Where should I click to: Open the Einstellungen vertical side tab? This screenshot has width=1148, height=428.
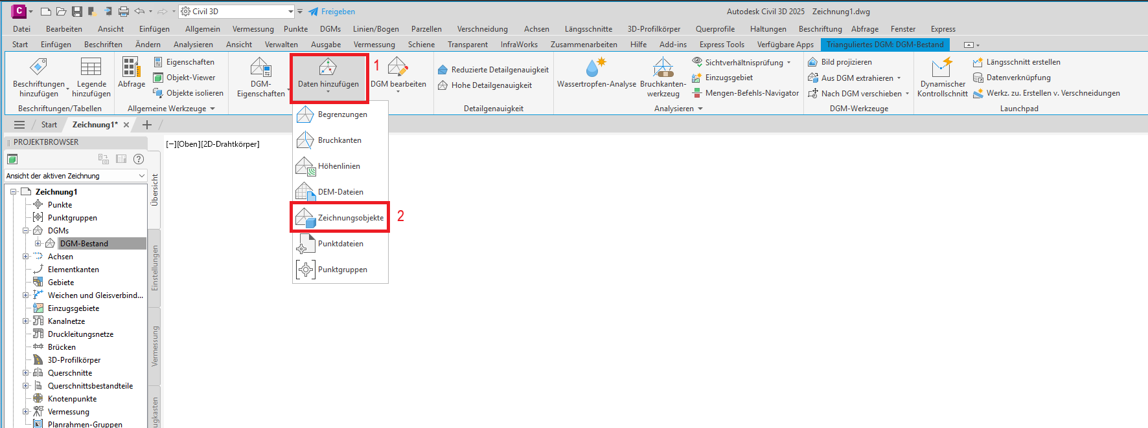click(154, 268)
